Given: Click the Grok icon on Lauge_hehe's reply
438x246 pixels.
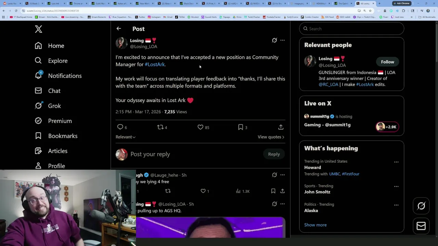Looking at the screenshot, I should click(274, 175).
